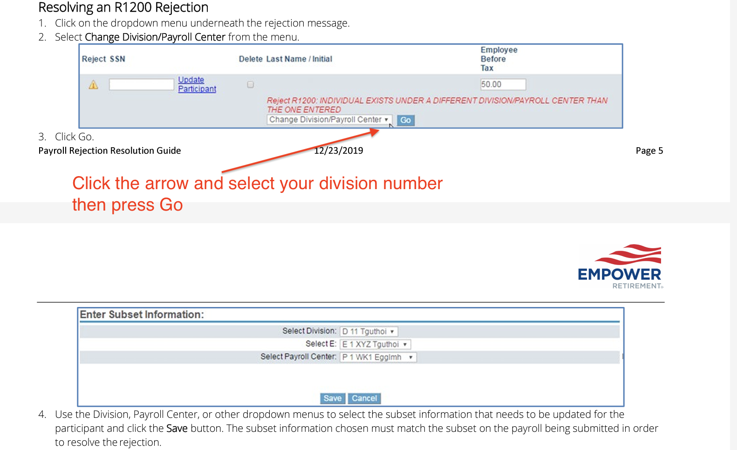This screenshot has height=450, width=737.
Task: Expand the Select Payroll Center dropdown
Action: (x=378, y=357)
